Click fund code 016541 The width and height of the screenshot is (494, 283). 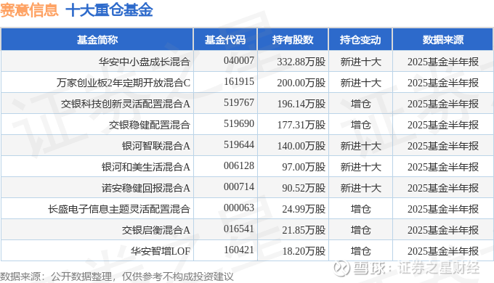pos(239,229)
